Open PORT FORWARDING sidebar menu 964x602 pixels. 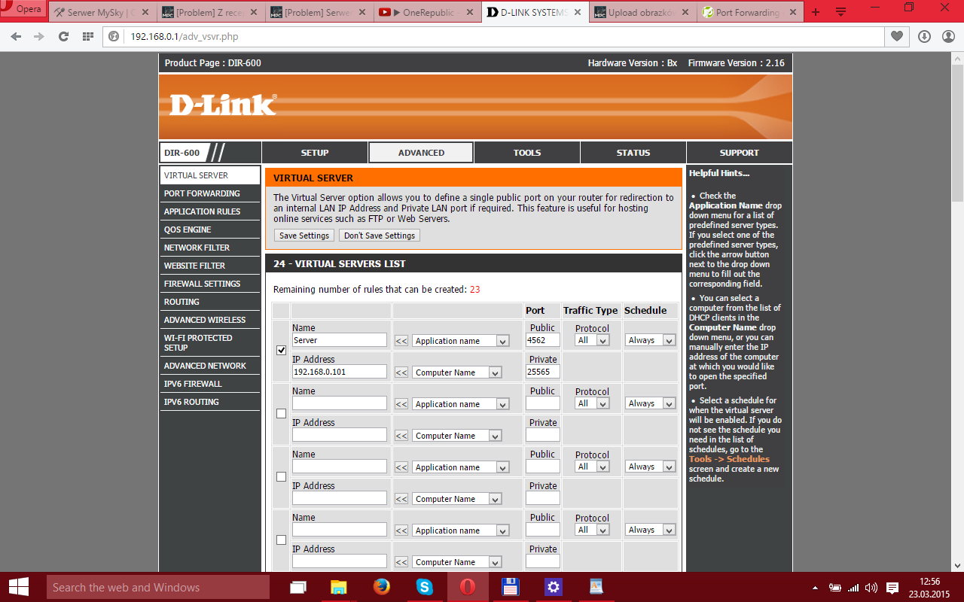pos(209,193)
